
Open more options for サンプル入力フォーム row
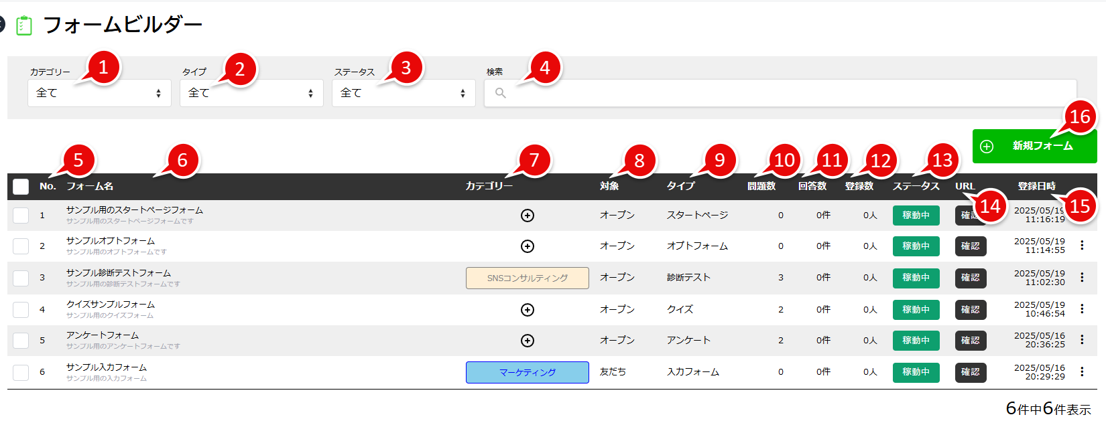pos(1082,371)
